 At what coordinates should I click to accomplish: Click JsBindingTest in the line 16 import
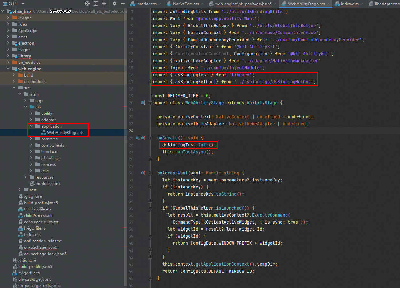(x=192, y=75)
